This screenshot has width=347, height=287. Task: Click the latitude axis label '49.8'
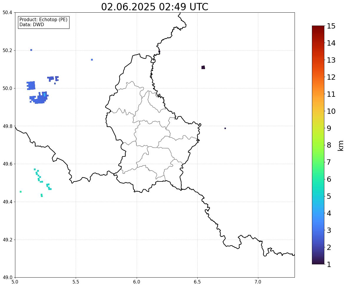click(x=7, y=126)
